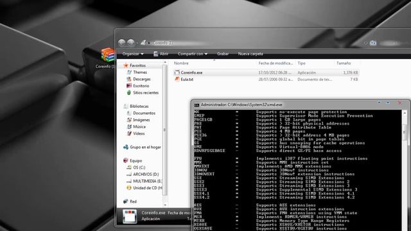Image resolution: width=411 pixels, height=231 pixels.
Task: Open the Música library
Action: 139,127
